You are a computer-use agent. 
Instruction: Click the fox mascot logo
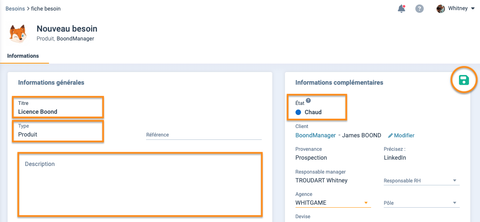coord(18,34)
